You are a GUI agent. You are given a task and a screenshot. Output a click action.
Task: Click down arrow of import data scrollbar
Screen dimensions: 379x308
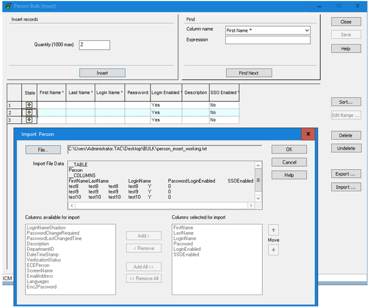tap(258, 198)
